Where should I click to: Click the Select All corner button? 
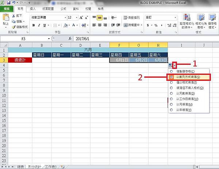click(x=4, y=45)
